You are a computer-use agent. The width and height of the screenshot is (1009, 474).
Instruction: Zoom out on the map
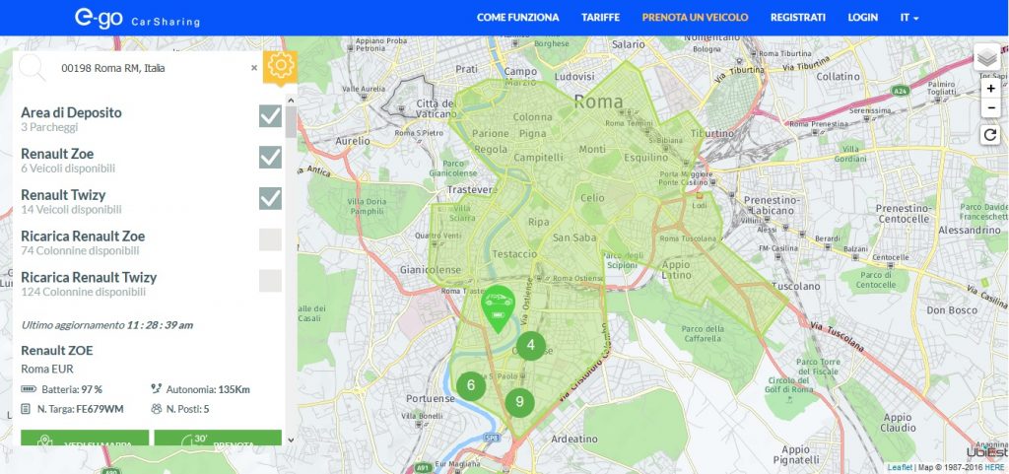coord(990,107)
